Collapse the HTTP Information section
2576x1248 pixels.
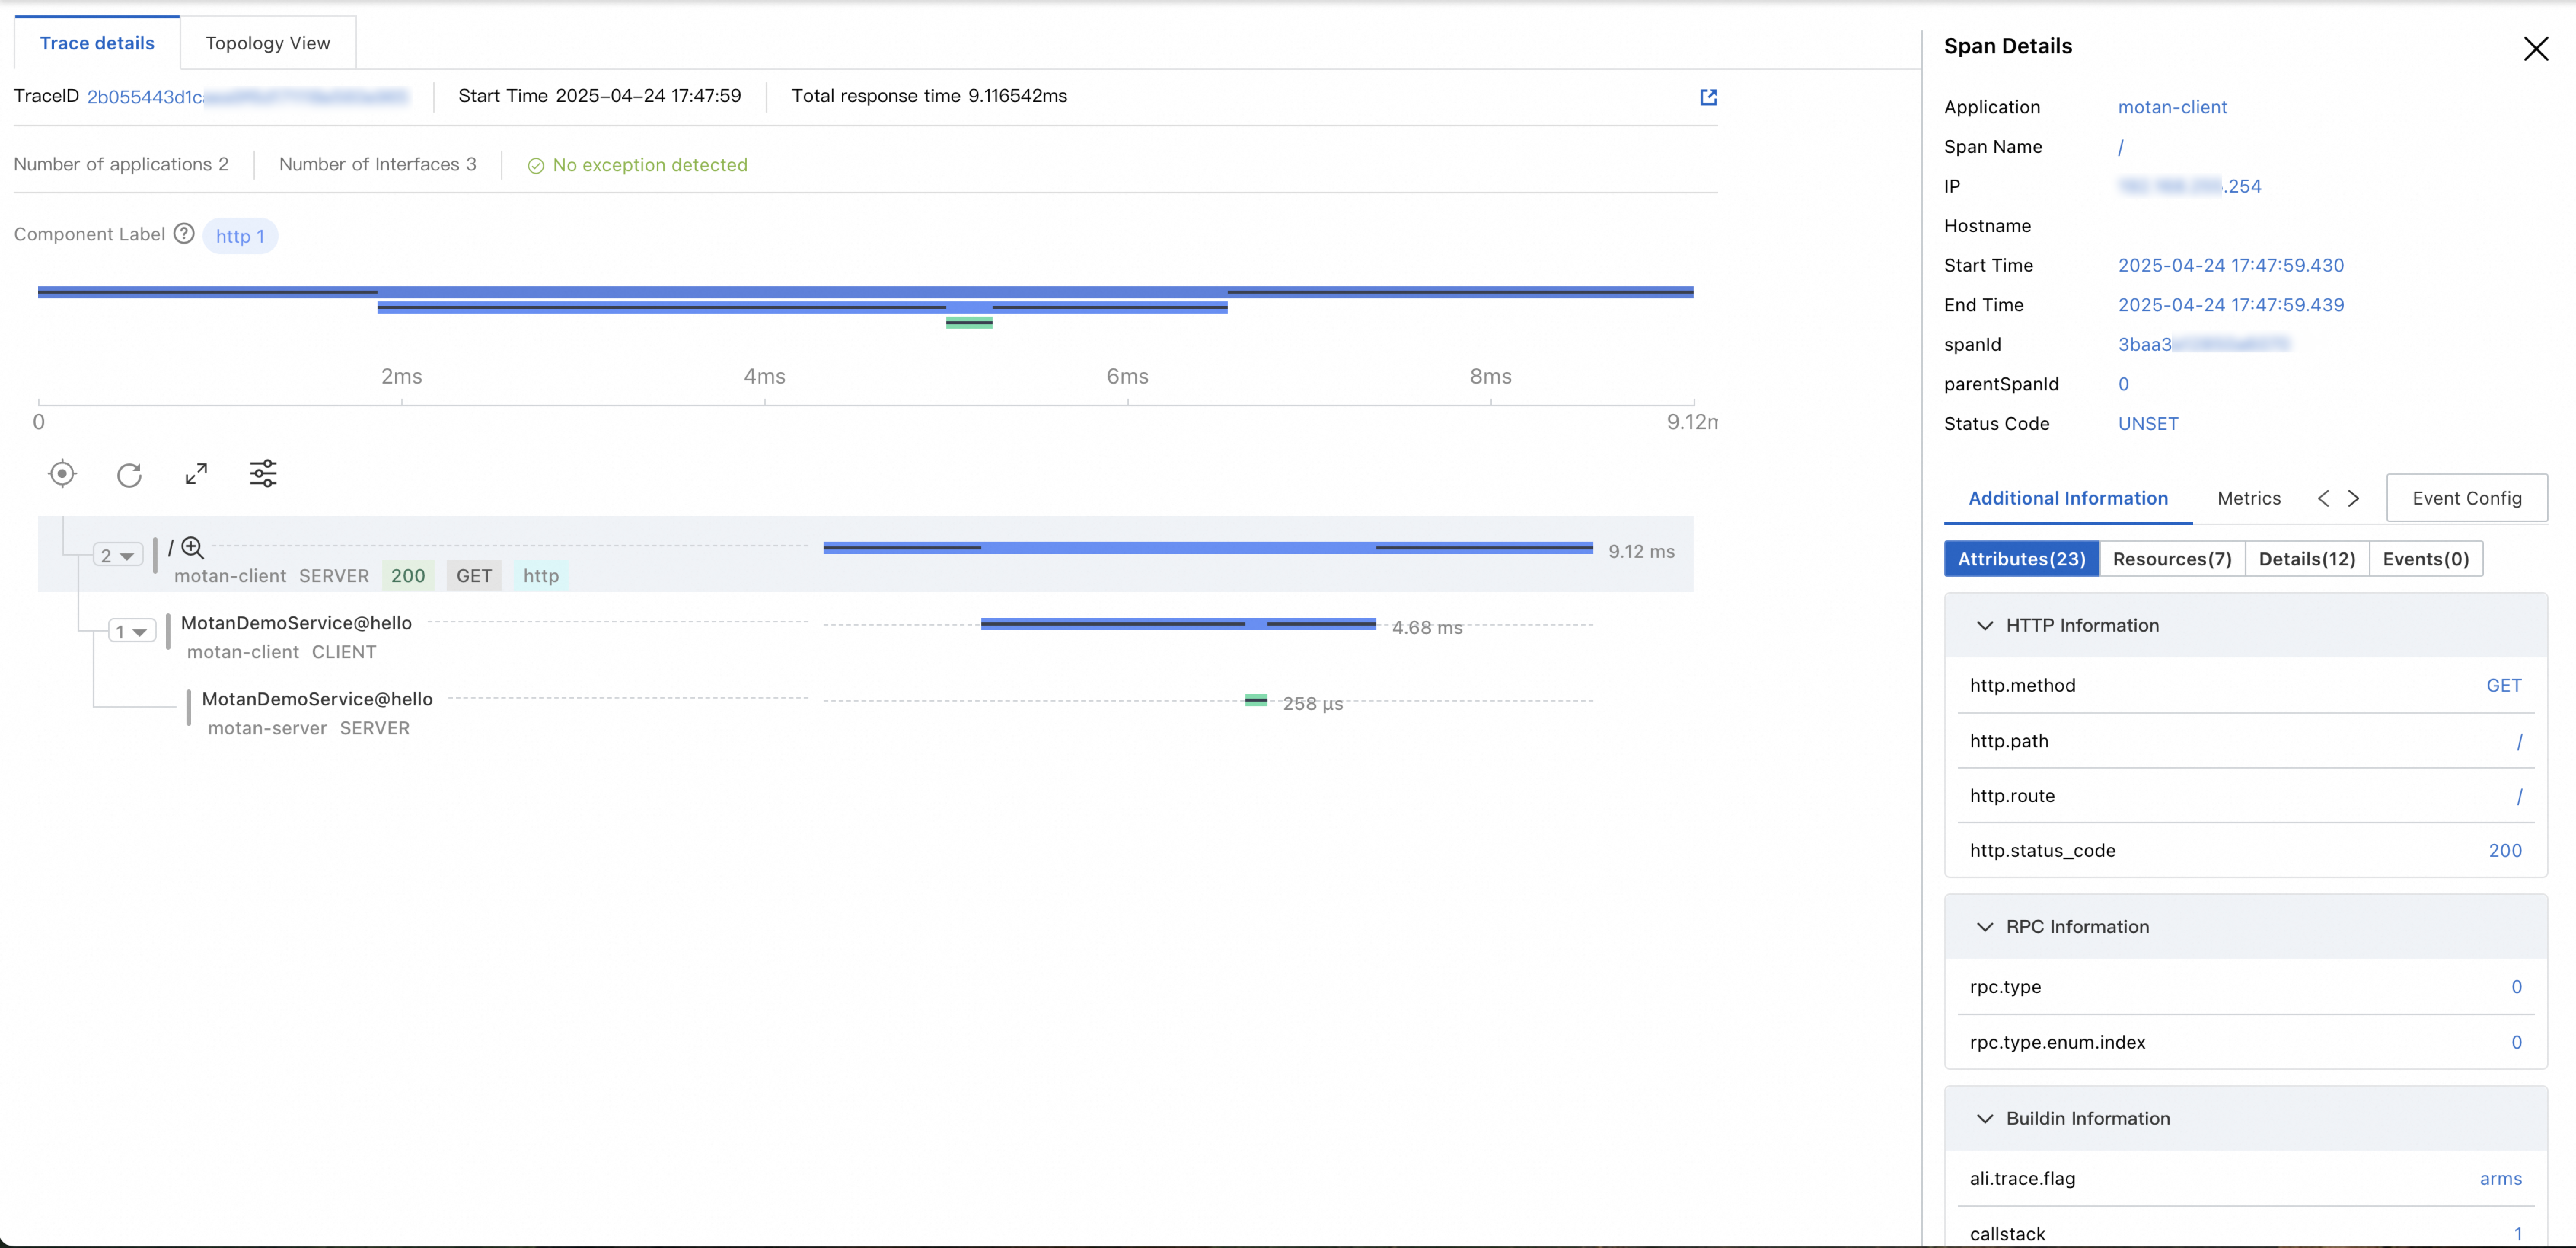click(1985, 625)
